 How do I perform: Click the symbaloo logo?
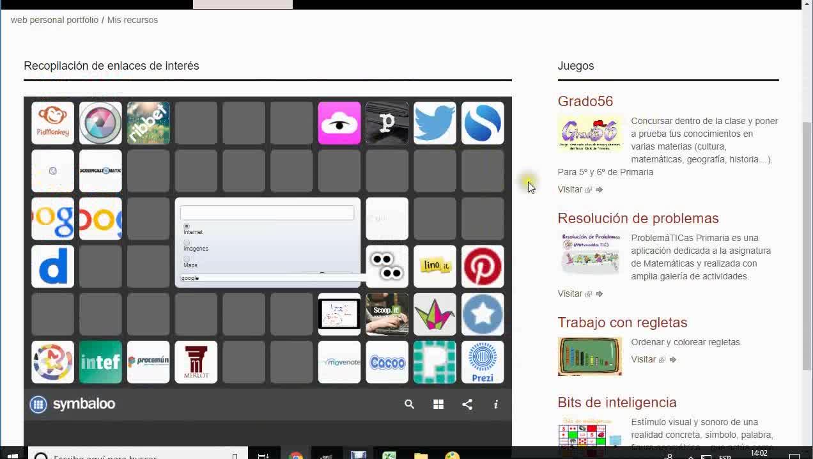tap(72, 404)
